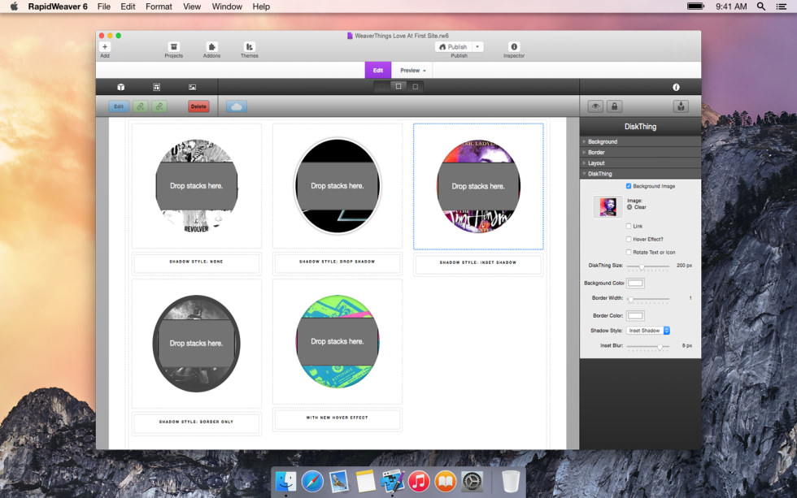This screenshot has height=498, width=797.
Task: Select the green money hover effect disk
Action: coord(337,342)
